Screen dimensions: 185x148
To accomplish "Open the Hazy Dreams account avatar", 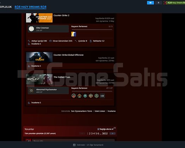I will tap(165, 3).
